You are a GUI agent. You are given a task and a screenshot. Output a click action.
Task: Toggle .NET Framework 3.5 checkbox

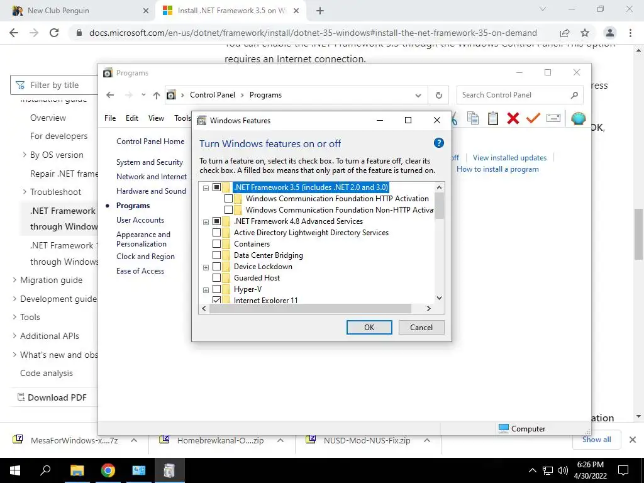[x=216, y=187]
